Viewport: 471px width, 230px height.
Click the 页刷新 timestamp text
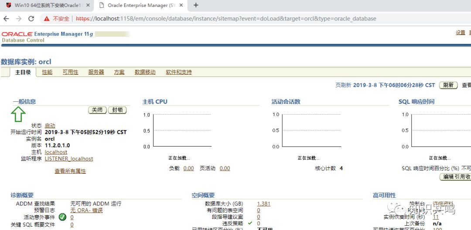[x=394, y=85]
